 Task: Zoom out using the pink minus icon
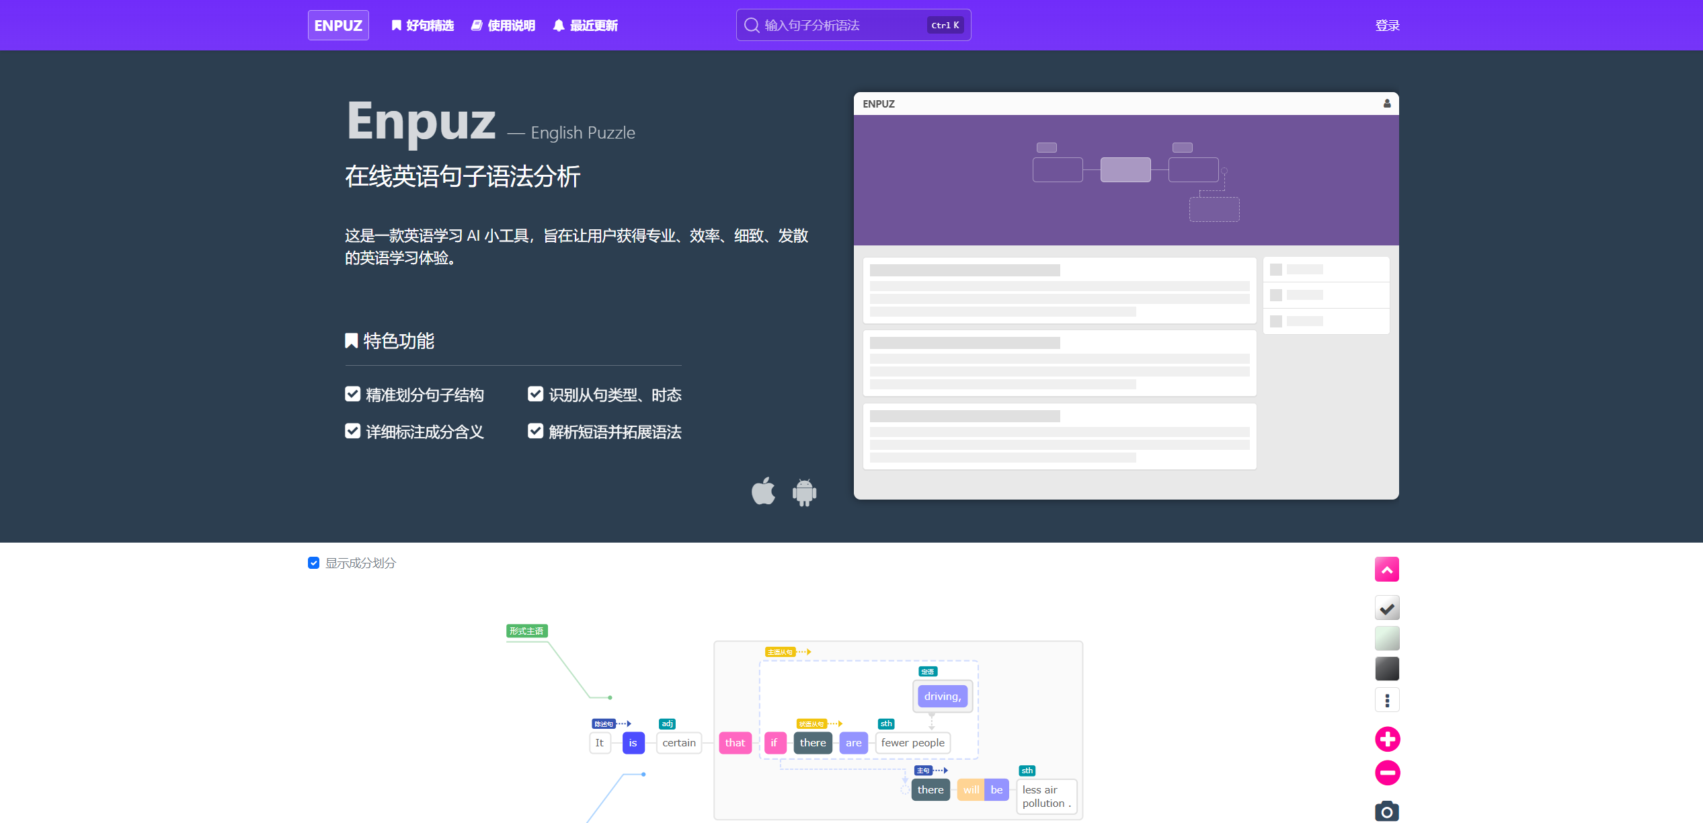[1387, 773]
